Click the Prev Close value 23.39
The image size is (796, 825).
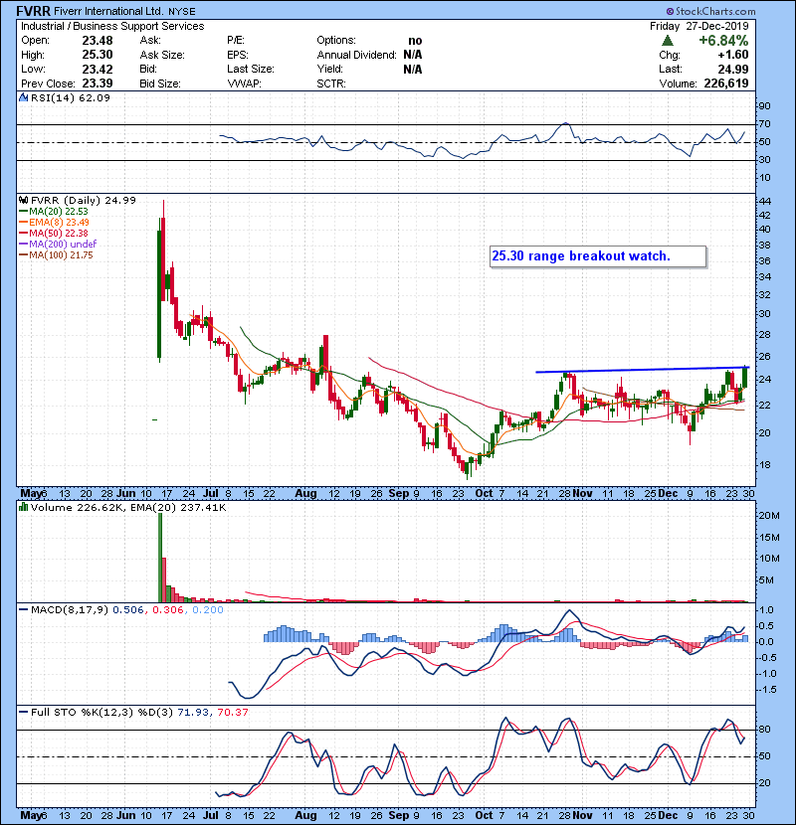[x=98, y=83]
